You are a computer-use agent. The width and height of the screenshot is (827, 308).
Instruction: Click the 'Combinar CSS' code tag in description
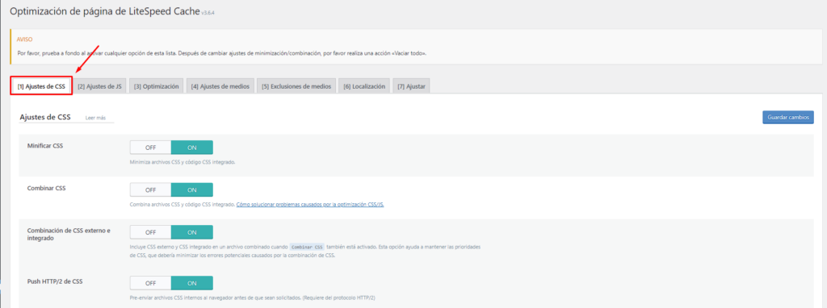click(x=307, y=247)
